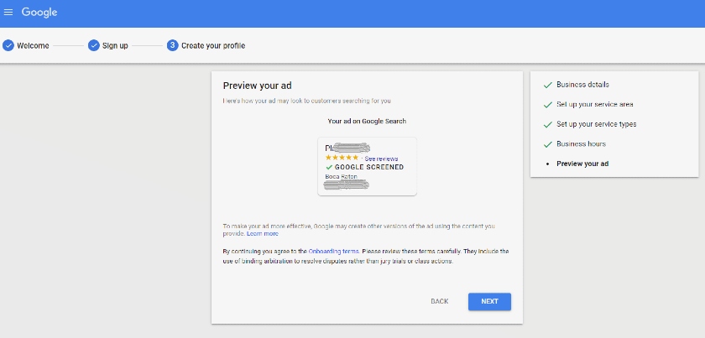Click the Boca Raton location text
This screenshot has height=338, width=705.
[x=341, y=177]
